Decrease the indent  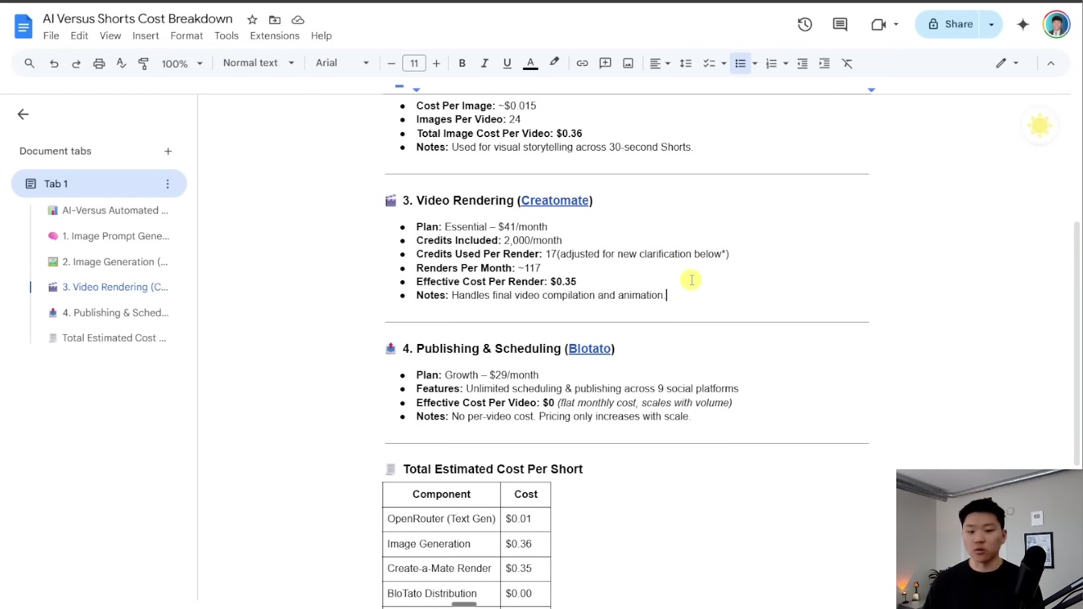(802, 63)
